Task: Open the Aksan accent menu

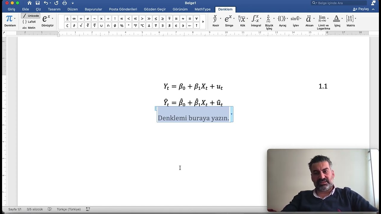Action: [x=310, y=21]
